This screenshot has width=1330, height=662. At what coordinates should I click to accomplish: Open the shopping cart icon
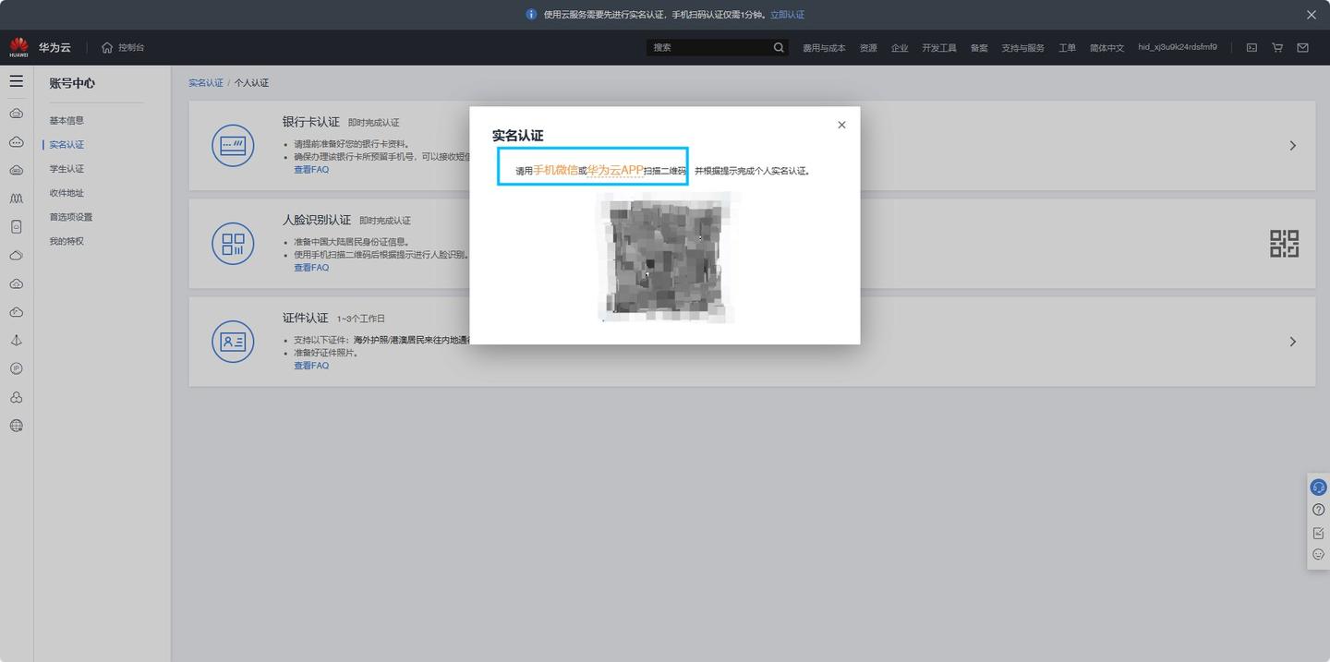1277,47
